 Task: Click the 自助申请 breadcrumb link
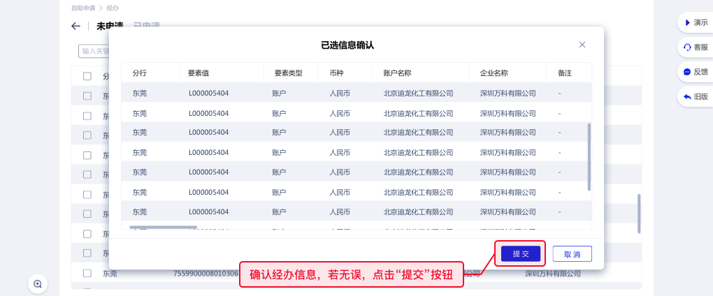pyautogui.click(x=83, y=8)
